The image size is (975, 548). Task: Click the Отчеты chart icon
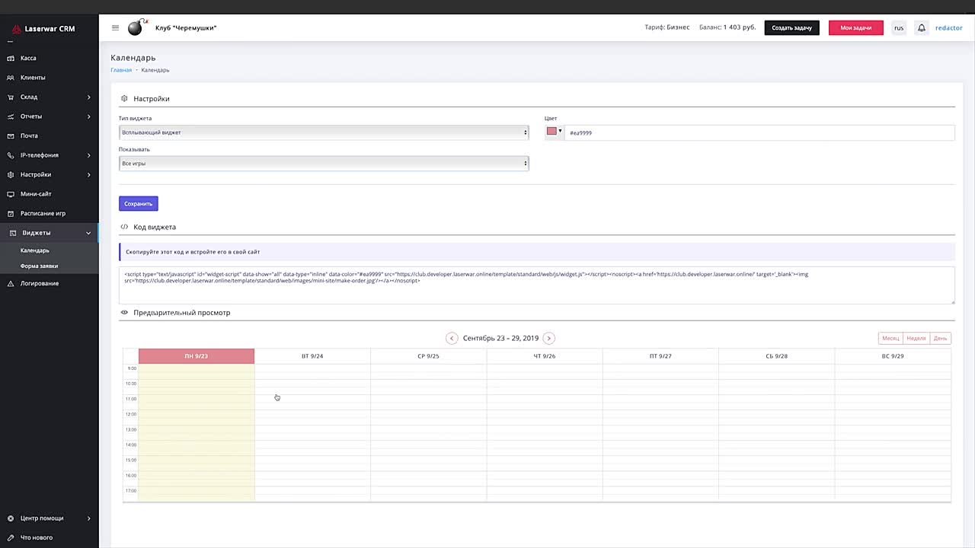pos(11,116)
